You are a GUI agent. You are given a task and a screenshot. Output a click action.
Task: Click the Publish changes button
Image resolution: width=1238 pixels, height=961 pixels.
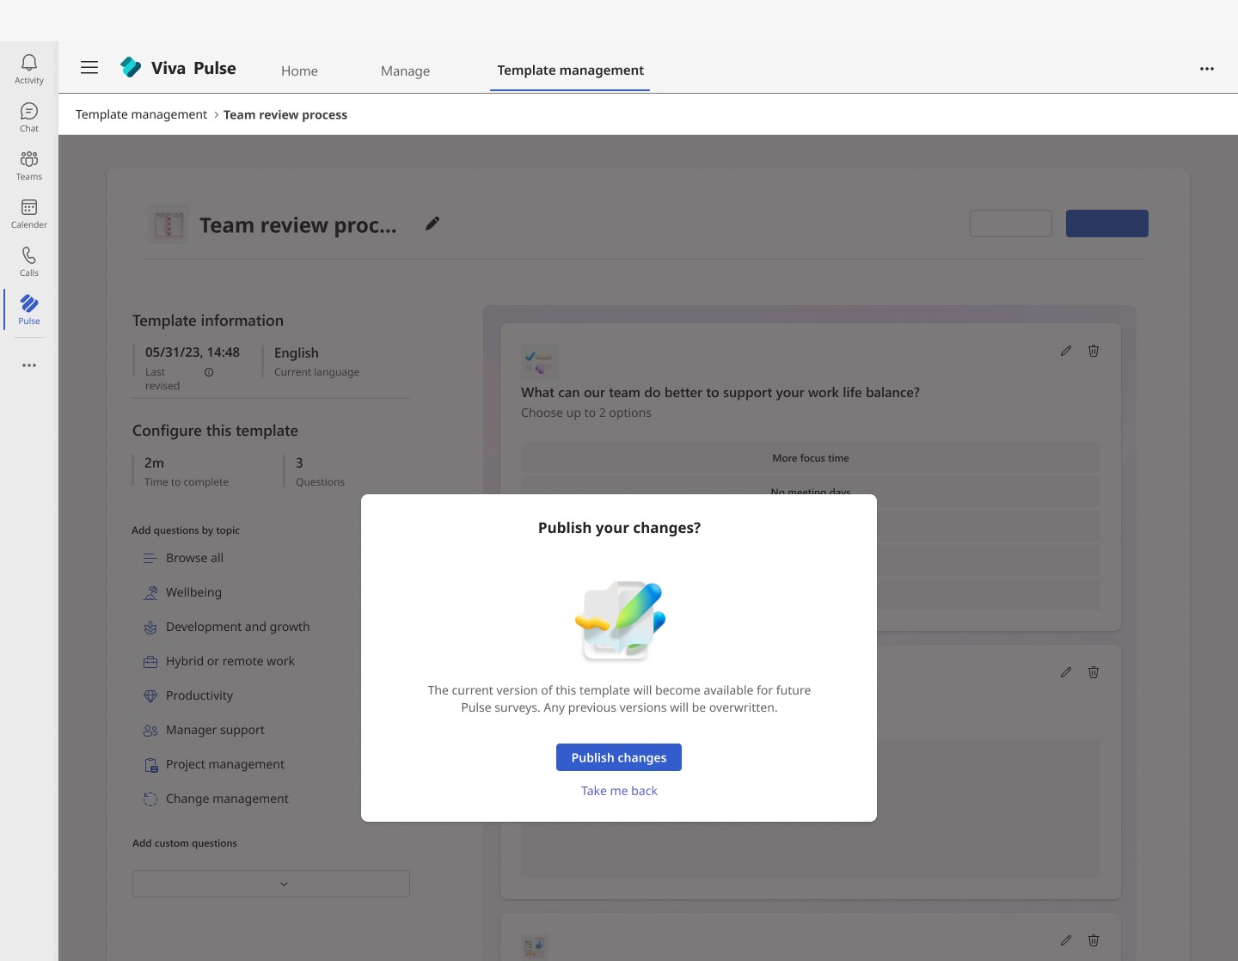click(619, 757)
